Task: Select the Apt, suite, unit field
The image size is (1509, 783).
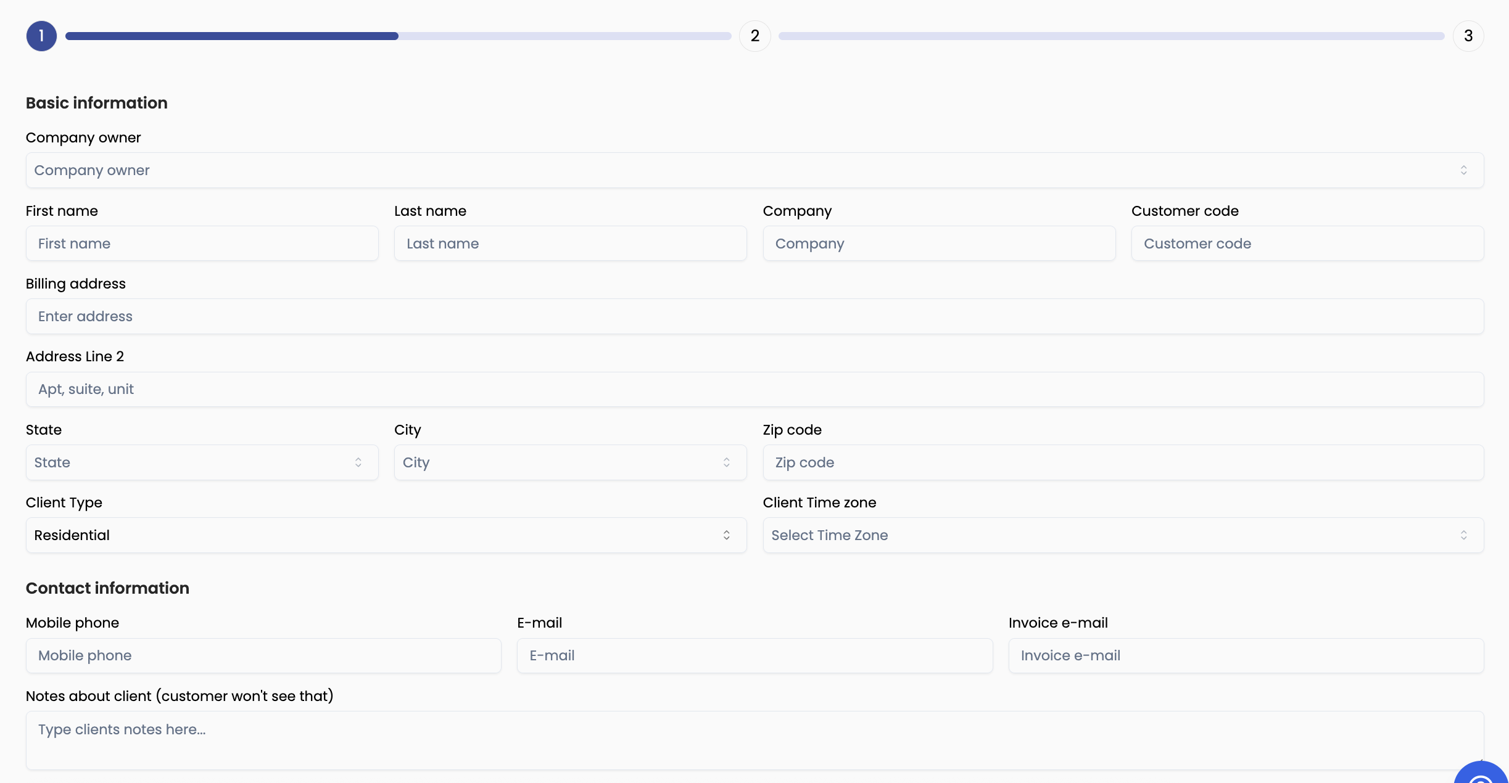Action: (754, 389)
